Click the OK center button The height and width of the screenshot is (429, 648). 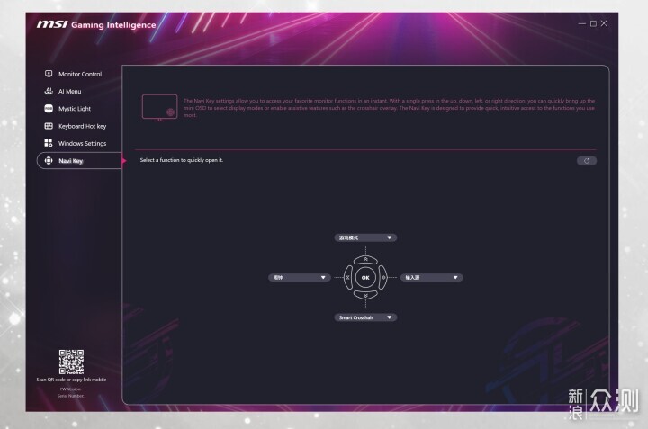point(365,278)
